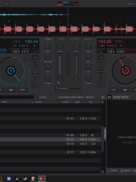Toggle master tempo MT on right deck
The image size is (136, 182).
(x=121, y=46)
